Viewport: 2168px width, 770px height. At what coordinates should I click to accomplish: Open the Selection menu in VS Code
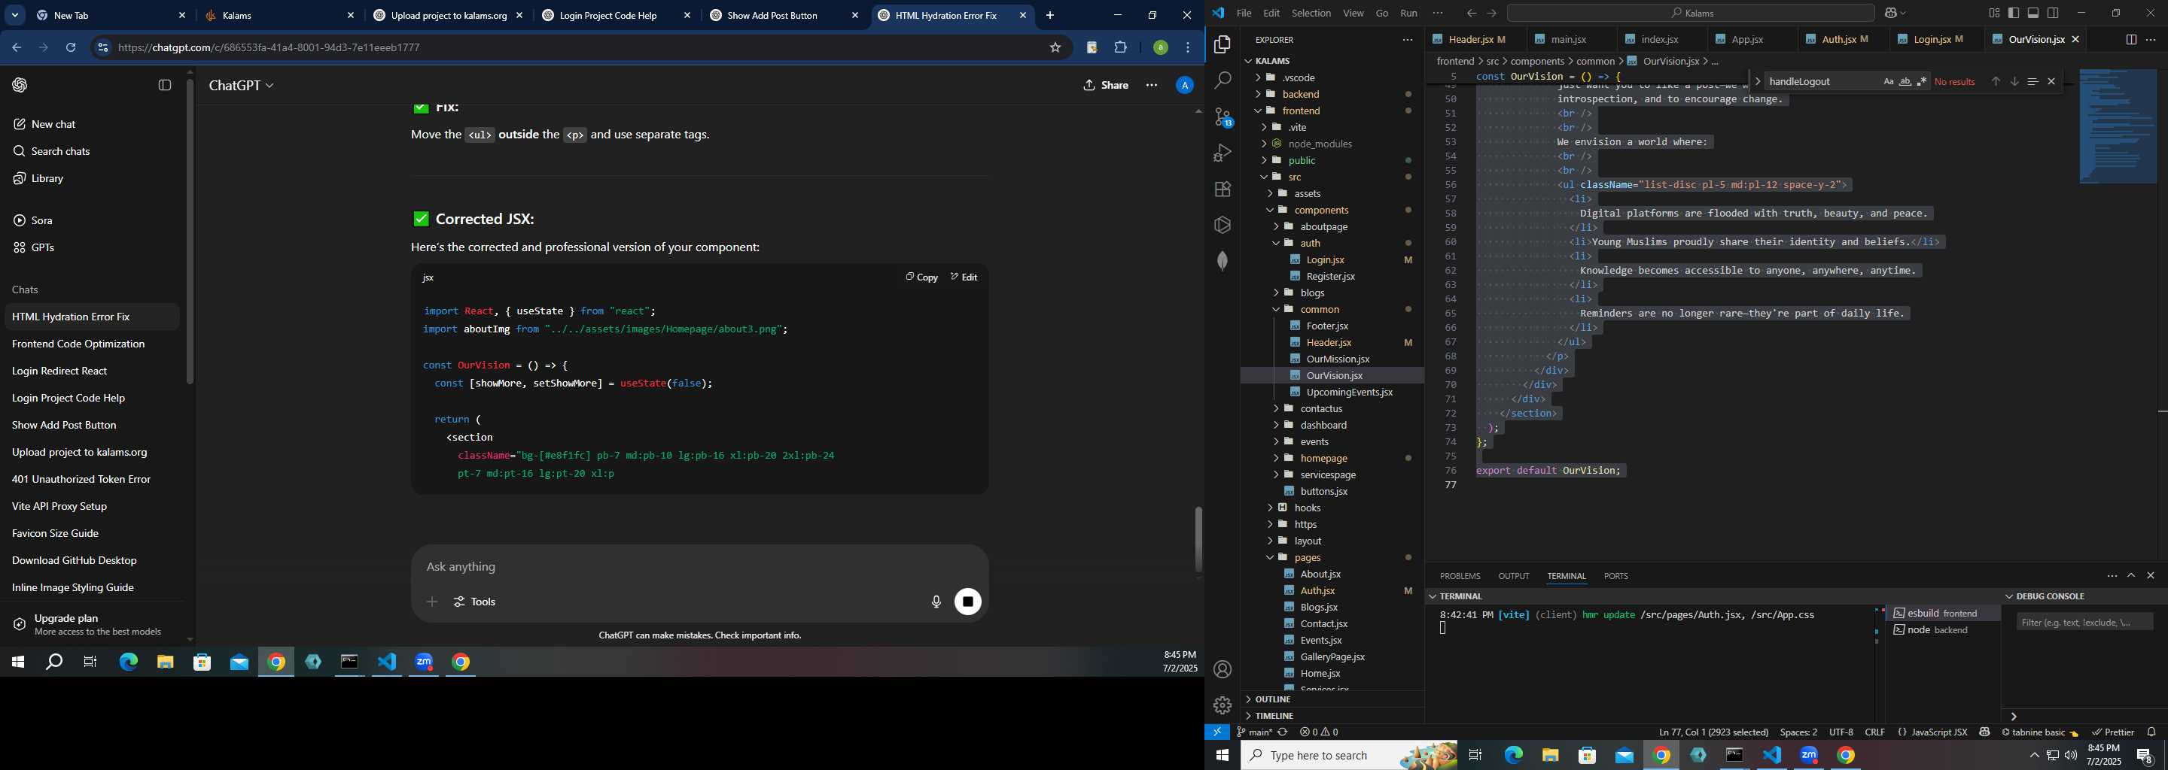(x=1311, y=13)
